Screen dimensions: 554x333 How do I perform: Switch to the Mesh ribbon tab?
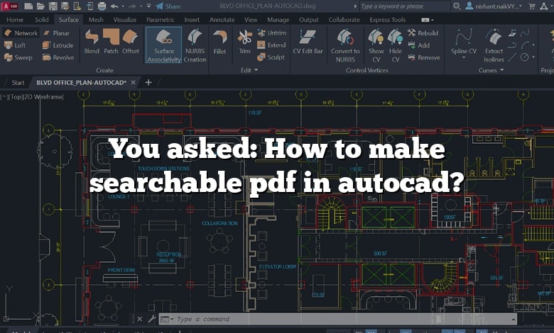(96, 20)
